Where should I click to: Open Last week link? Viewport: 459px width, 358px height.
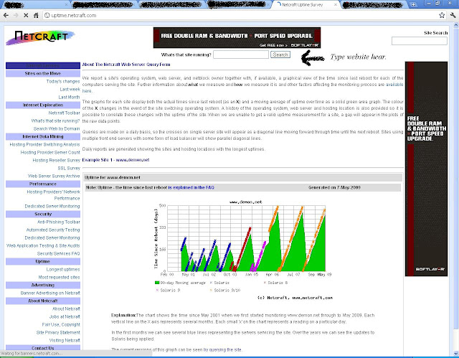click(x=70, y=89)
